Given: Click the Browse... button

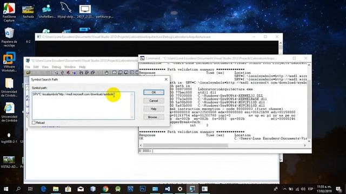Looking at the screenshot, I should click(154, 117).
